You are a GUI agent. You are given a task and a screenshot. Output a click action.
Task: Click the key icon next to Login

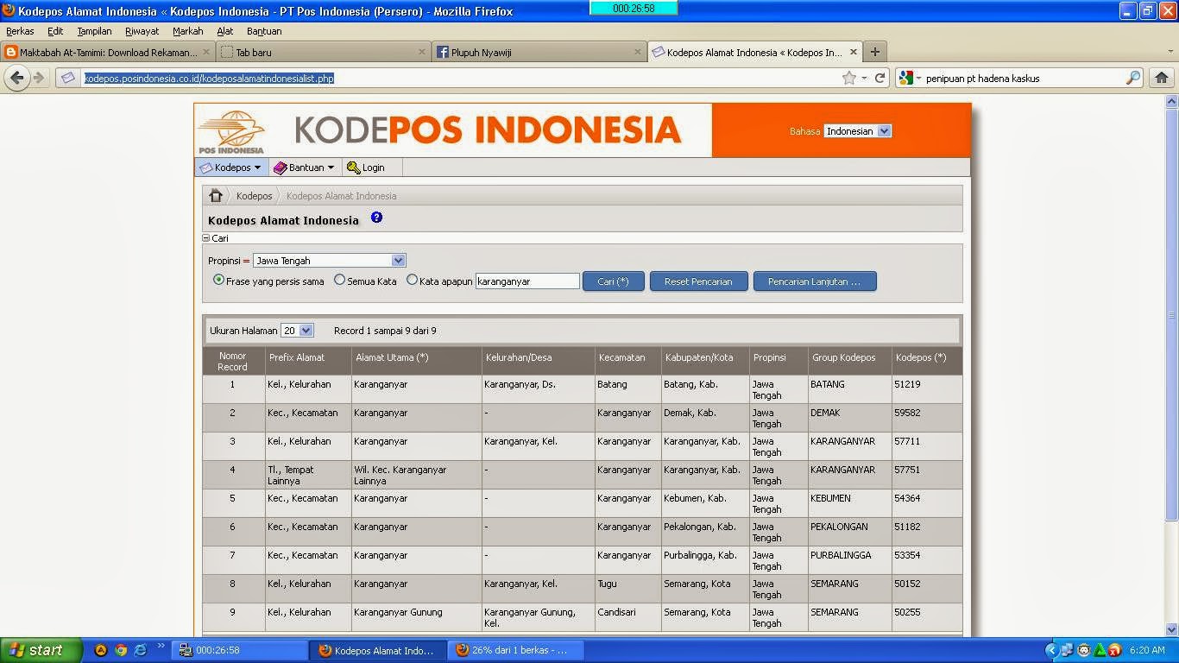pos(352,167)
